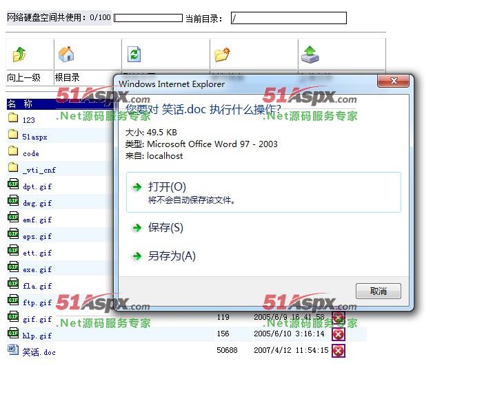Image resolution: width=484 pixels, height=395 pixels.
Task: Open the 123 folder link
Action: pyautogui.click(x=29, y=120)
